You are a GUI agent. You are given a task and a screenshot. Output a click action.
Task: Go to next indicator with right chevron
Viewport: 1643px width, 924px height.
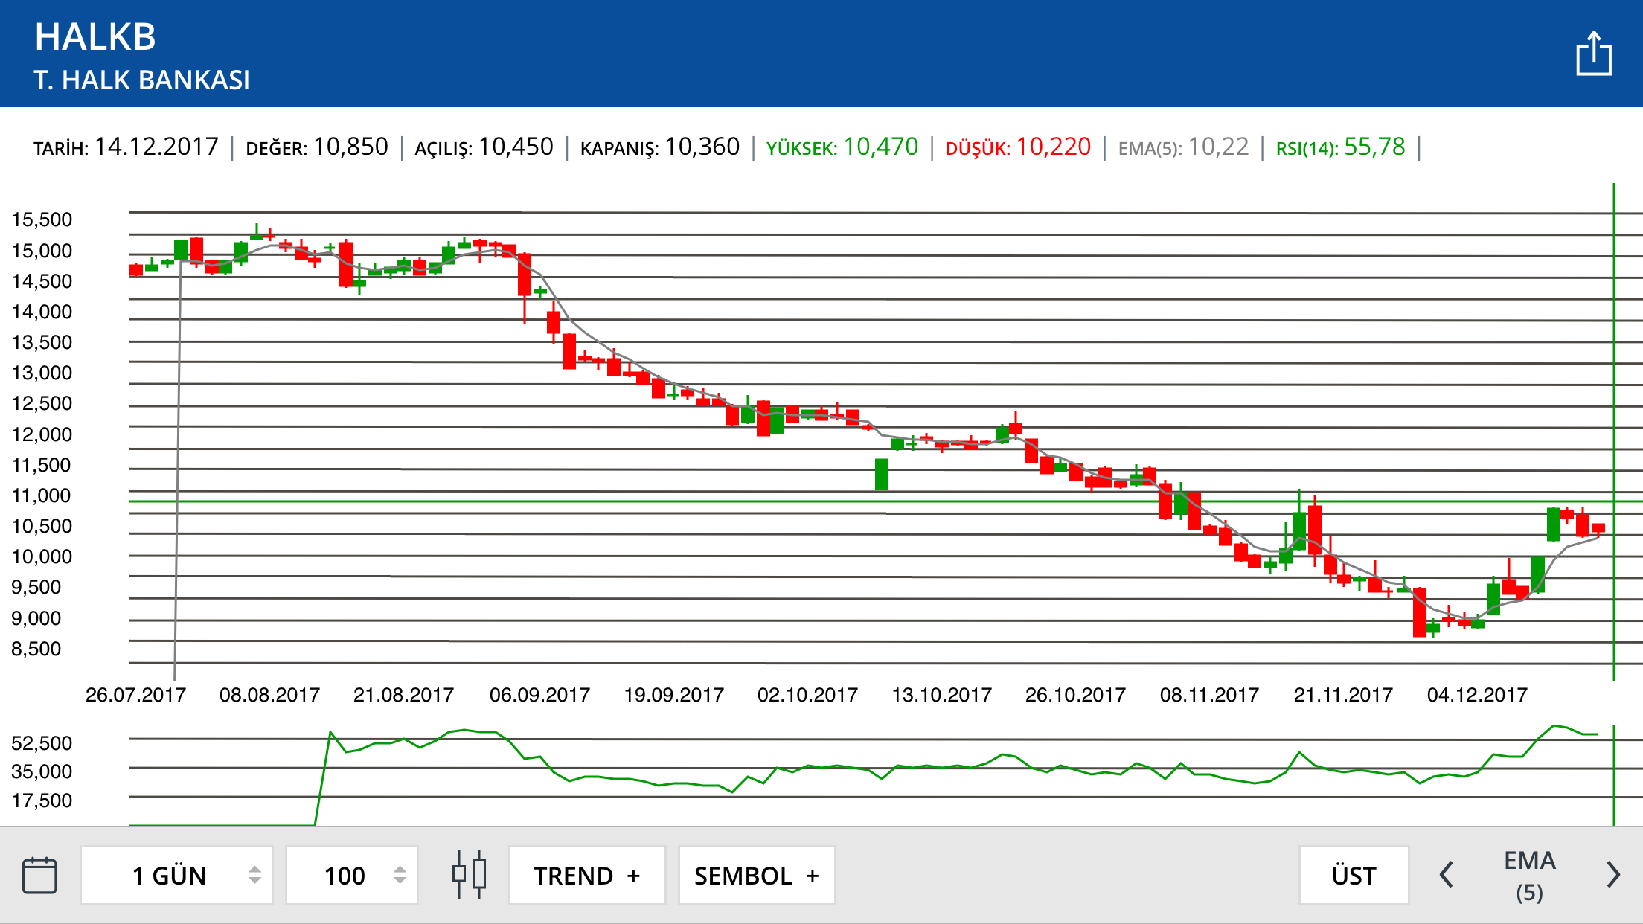coord(1612,875)
